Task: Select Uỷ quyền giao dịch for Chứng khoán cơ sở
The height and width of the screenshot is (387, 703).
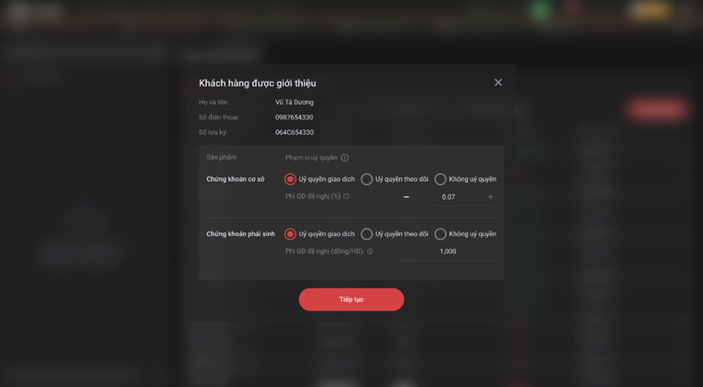Action: (x=290, y=179)
